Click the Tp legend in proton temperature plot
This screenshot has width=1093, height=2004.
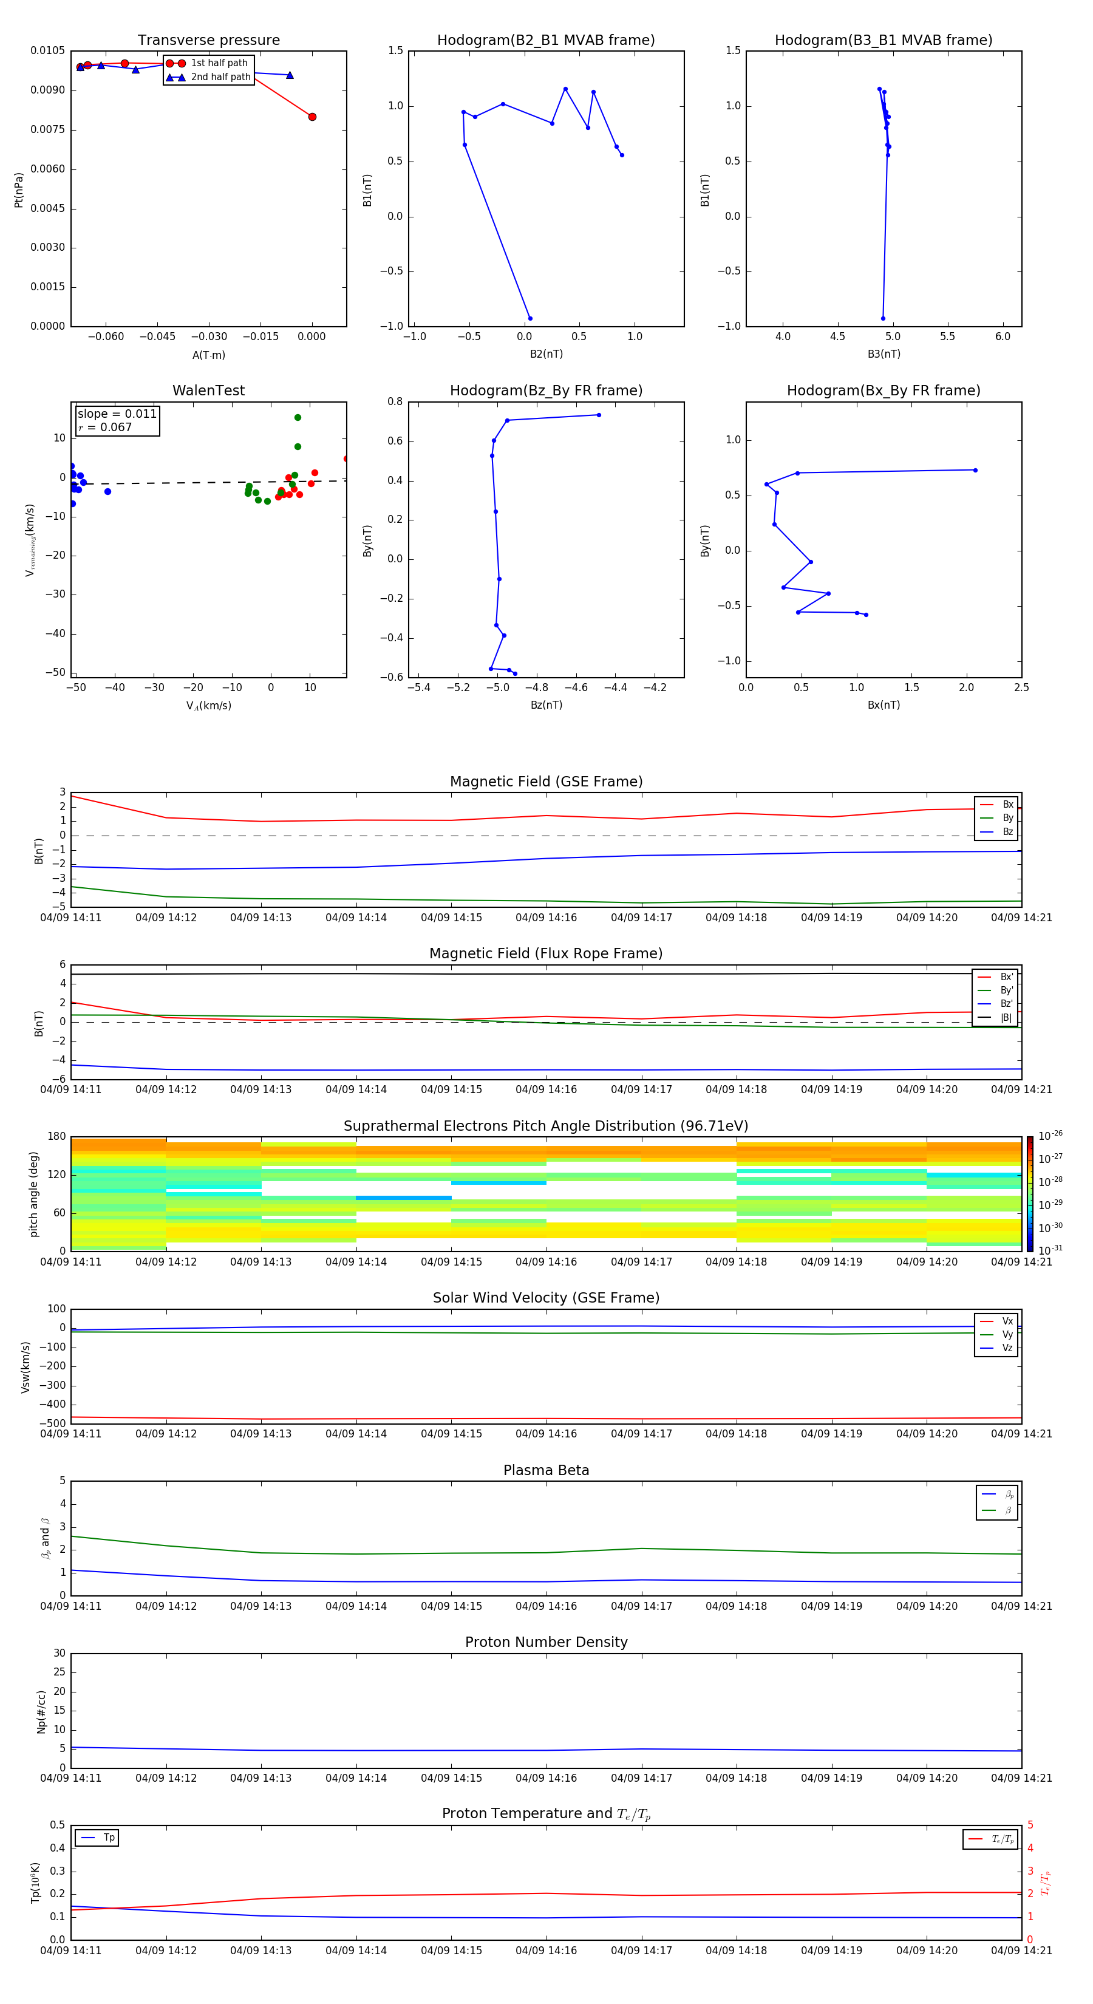coord(97,1838)
